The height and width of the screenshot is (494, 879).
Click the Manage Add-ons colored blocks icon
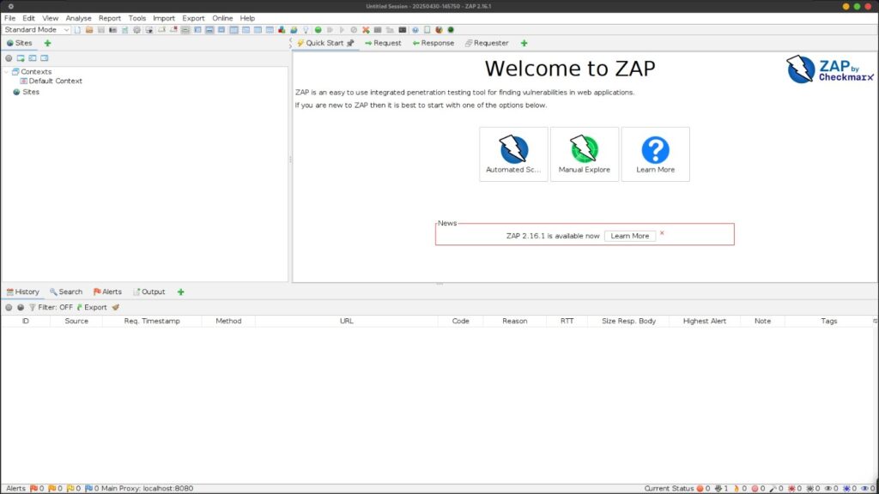tap(282, 30)
